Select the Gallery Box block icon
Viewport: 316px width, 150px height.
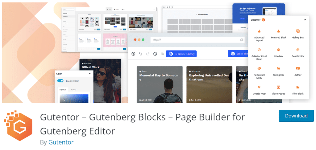(x=298, y=31)
